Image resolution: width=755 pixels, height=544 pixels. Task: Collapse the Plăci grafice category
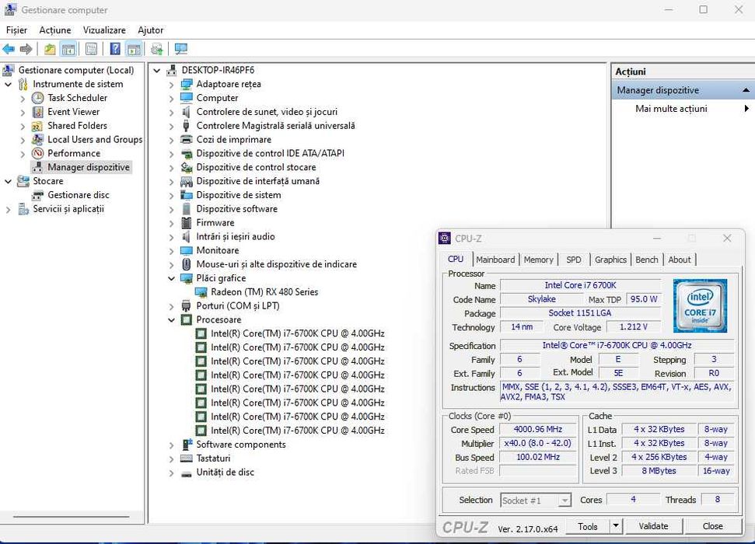click(171, 279)
